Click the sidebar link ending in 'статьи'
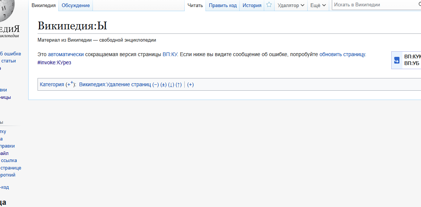 pyautogui.click(x=8, y=61)
